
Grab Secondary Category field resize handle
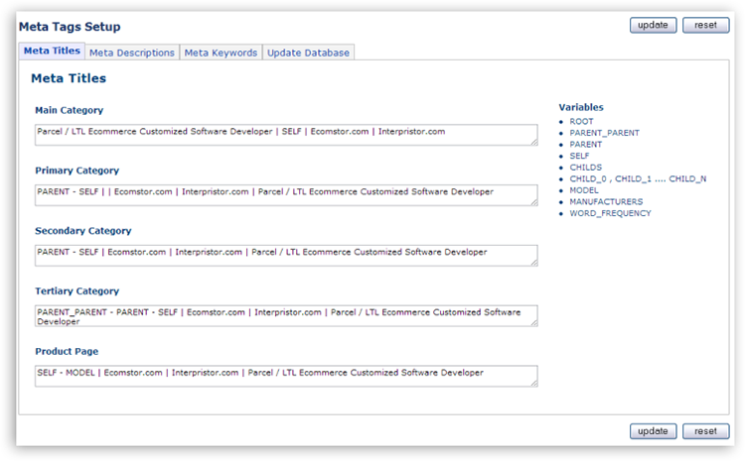point(534,263)
